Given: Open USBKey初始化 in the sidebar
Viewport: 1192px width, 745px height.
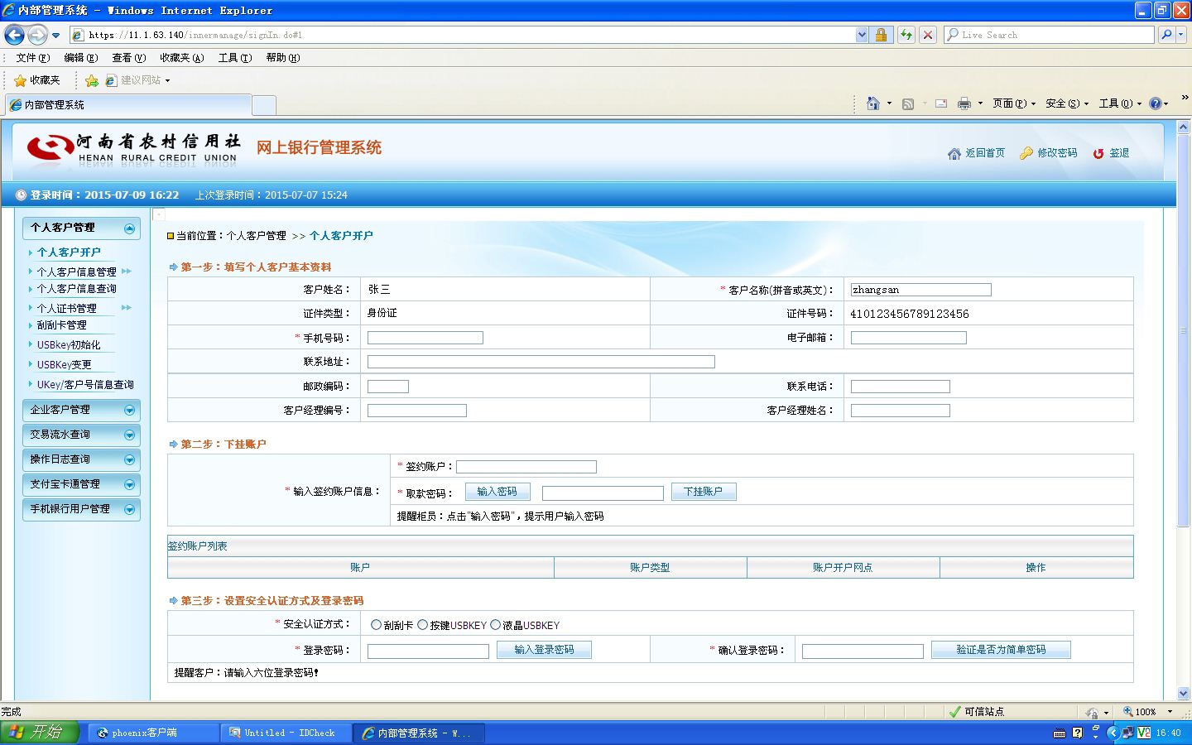Looking at the screenshot, I should click(x=69, y=344).
